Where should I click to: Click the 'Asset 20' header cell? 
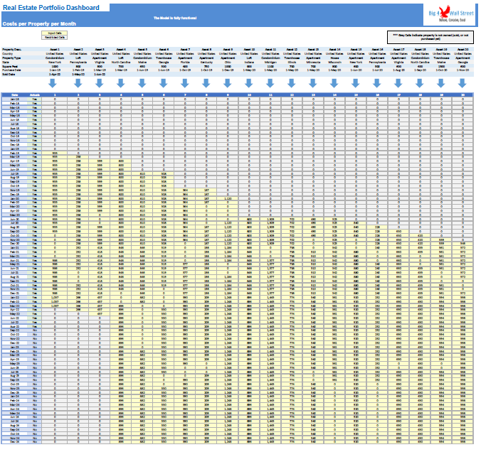pos(462,49)
